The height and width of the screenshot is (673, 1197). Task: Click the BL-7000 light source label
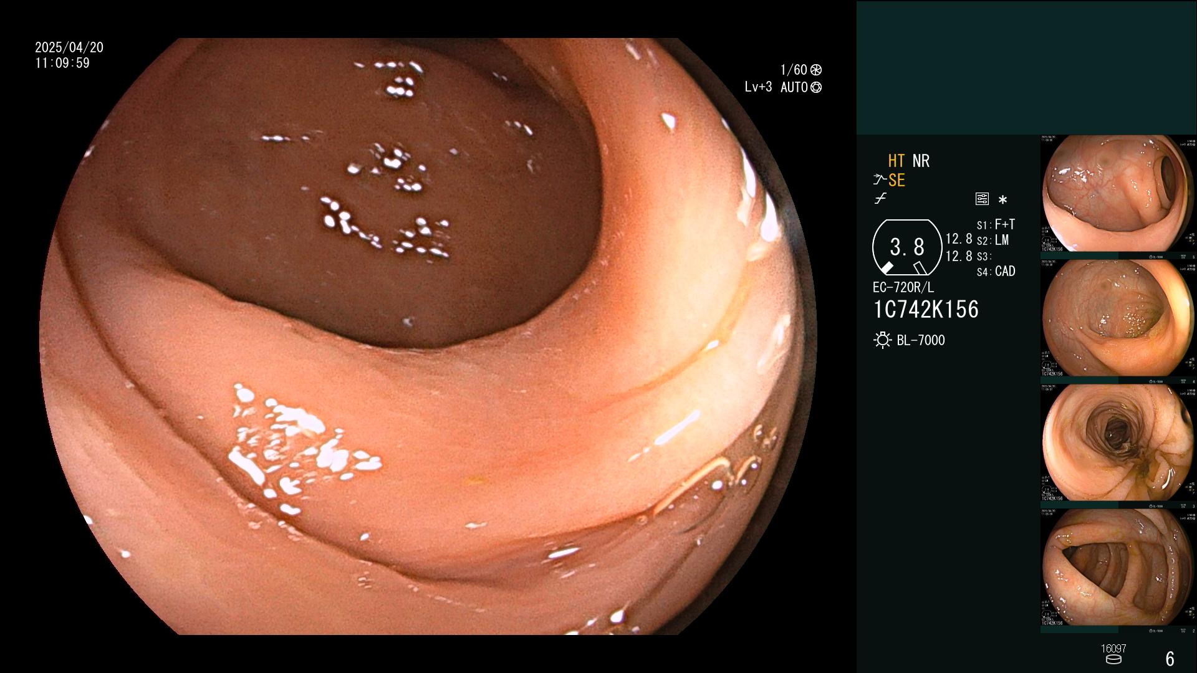coord(921,340)
